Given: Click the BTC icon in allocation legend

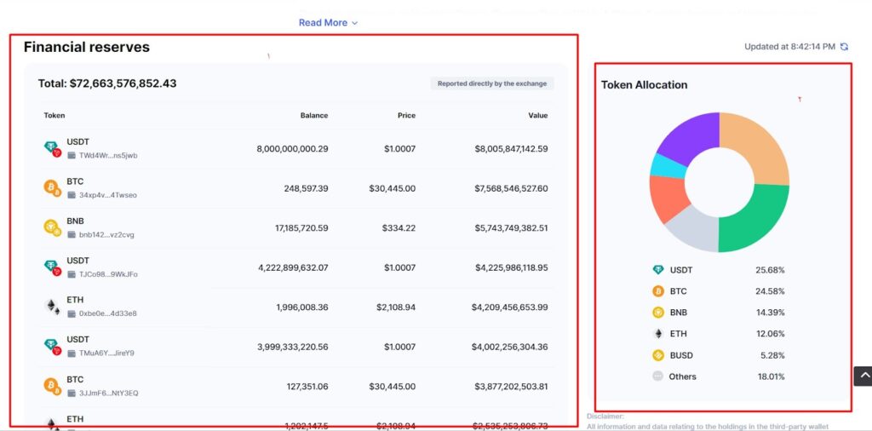Looking at the screenshot, I should point(658,290).
